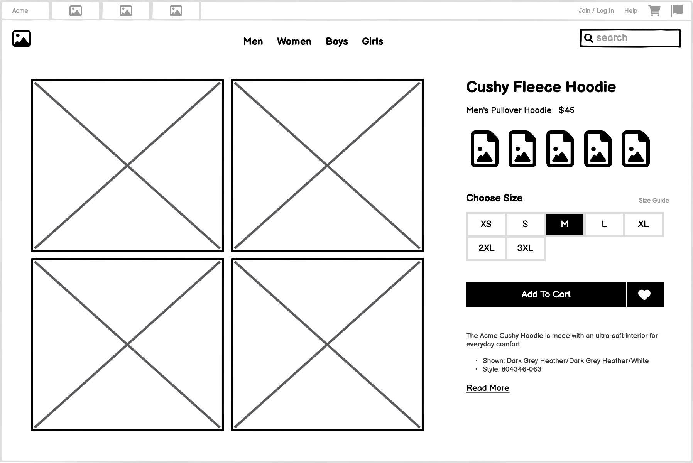Switch to the Acme browser tab

[x=19, y=10]
